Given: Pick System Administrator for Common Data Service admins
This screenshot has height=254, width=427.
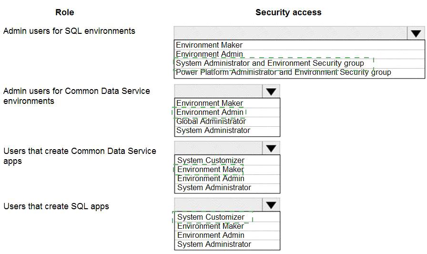Looking at the screenshot, I should pyautogui.click(x=227, y=131).
